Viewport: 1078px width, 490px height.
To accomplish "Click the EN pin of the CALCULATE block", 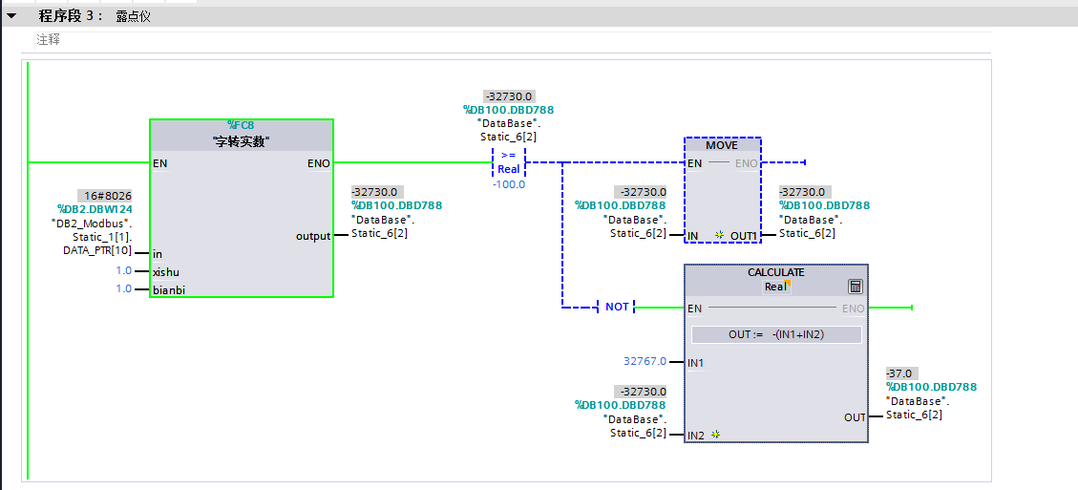I will tap(695, 309).
